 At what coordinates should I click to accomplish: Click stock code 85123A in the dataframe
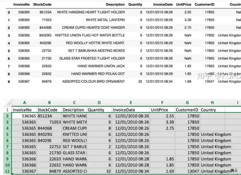click(x=45, y=12)
